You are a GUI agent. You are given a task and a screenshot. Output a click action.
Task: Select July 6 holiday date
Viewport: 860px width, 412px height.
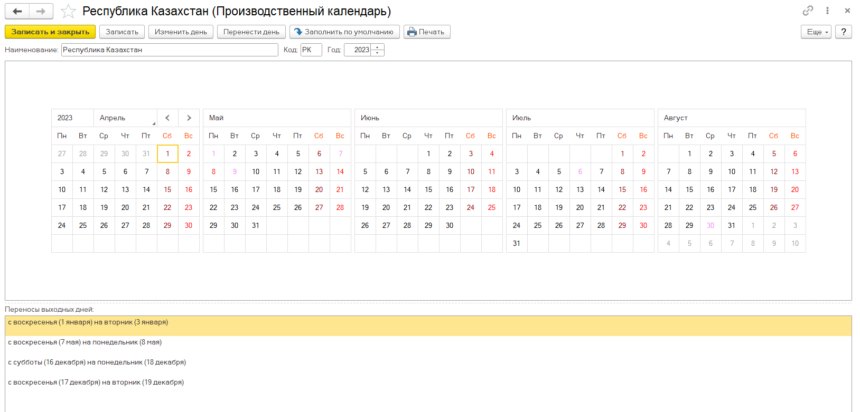[x=580, y=171]
